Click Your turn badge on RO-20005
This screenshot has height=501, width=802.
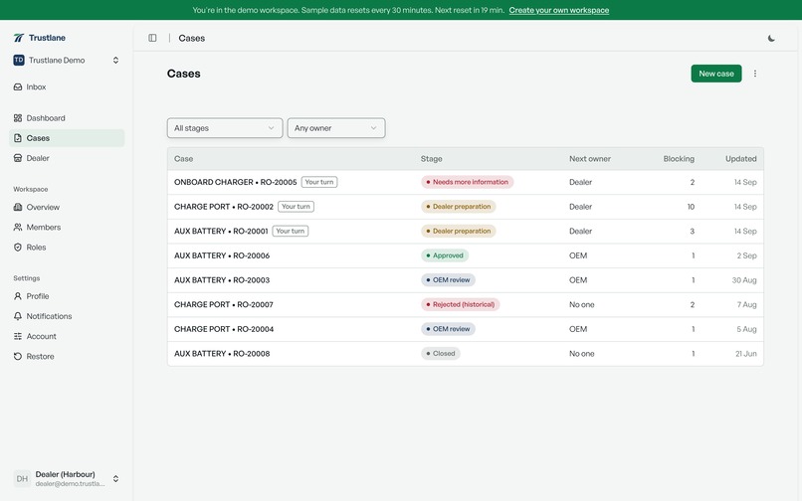click(319, 182)
